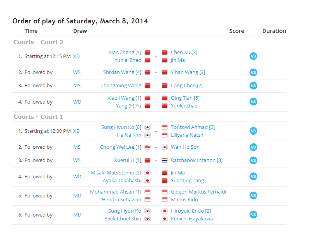Viewport: 309px width, 243px height.
Task: Click South Korea flag beside Wan Ho Son
Action: click(165, 147)
